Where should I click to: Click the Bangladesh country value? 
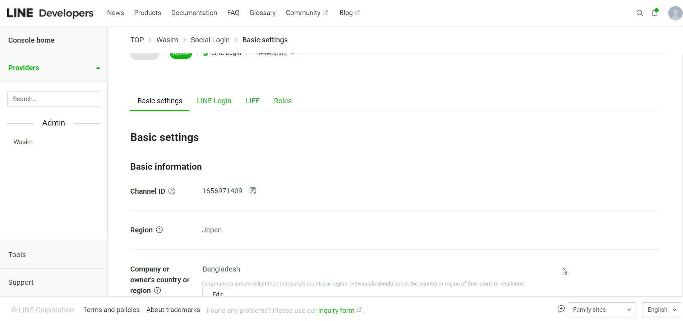(x=221, y=269)
